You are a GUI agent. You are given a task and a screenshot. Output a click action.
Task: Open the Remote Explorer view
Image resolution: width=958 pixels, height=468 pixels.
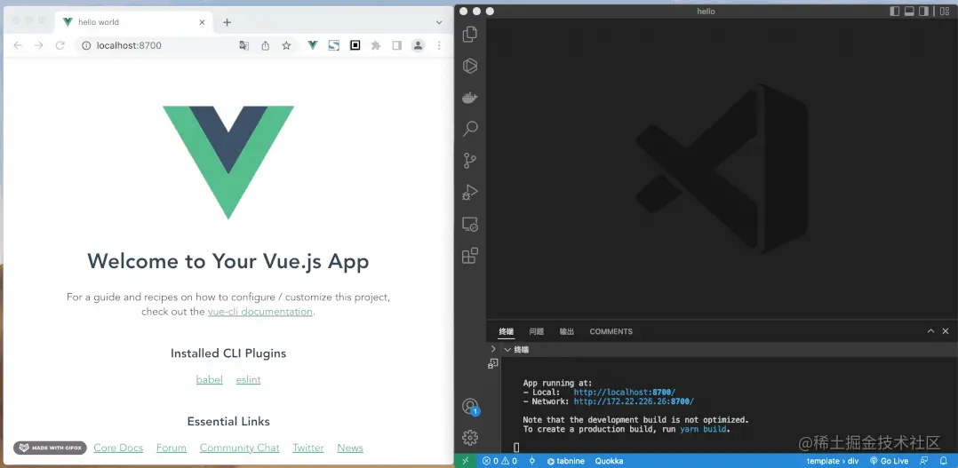coord(470,224)
